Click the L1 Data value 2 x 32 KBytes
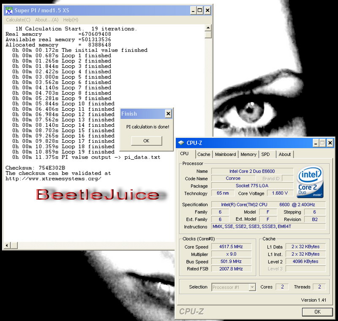 coord(305,247)
